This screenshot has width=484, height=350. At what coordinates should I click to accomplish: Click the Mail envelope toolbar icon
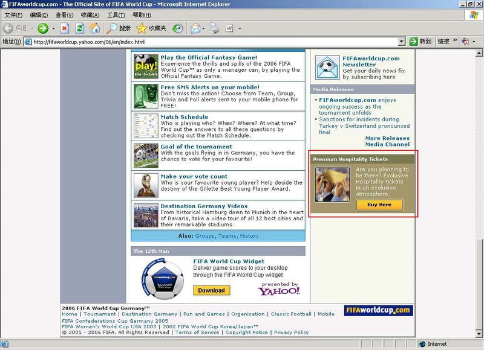pos(195,28)
